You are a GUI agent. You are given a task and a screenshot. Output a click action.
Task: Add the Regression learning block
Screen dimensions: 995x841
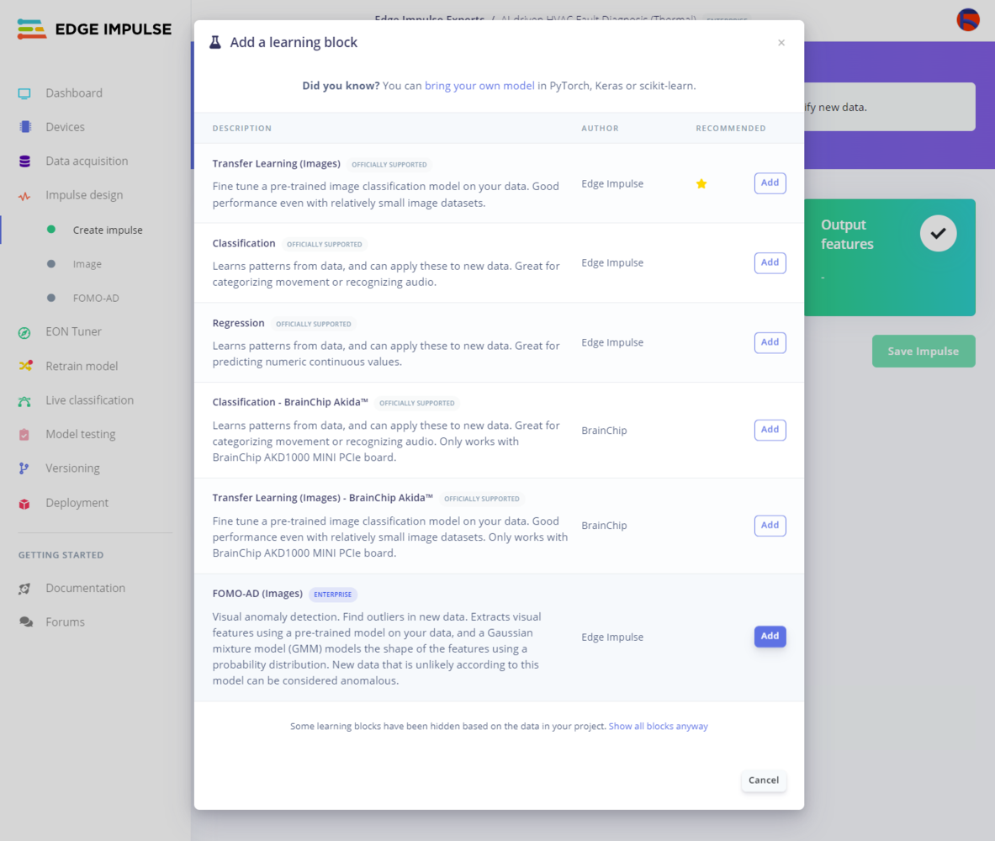pyautogui.click(x=770, y=343)
